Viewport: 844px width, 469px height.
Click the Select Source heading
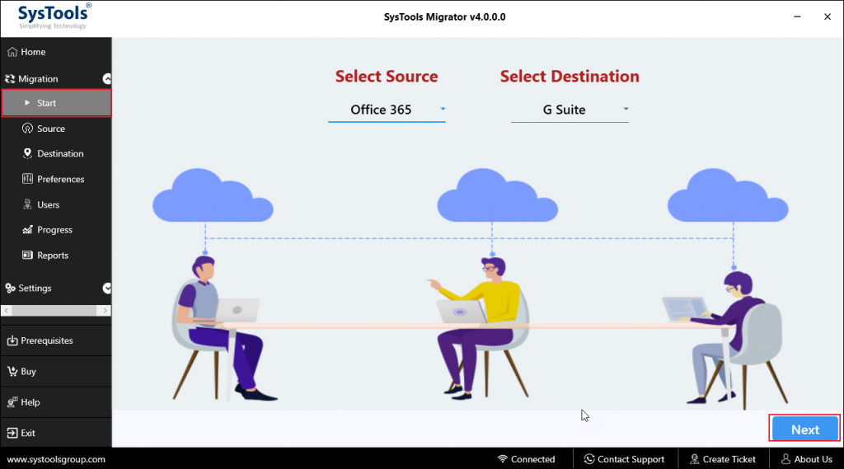(387, 77)
